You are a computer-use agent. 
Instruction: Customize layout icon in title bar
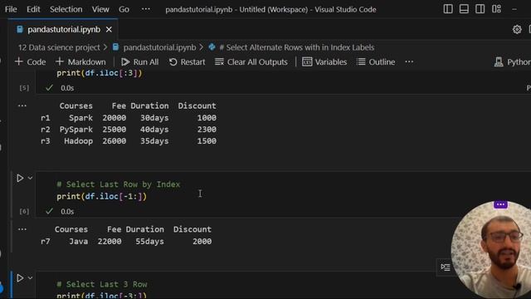(496, 9)
